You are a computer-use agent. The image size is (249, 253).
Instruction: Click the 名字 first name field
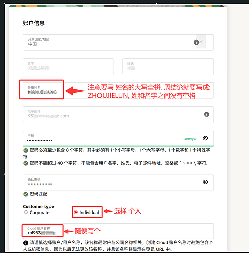pyautogui.click(x=68, y=66)
